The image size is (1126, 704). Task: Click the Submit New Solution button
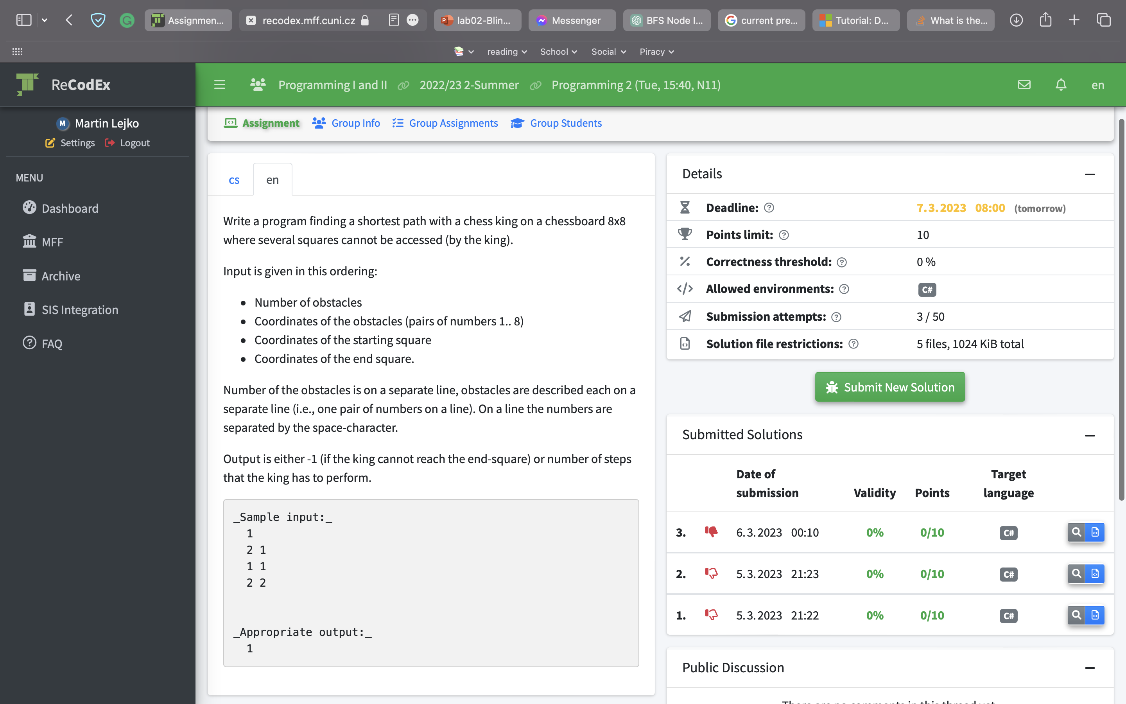[x=889, y=387]
